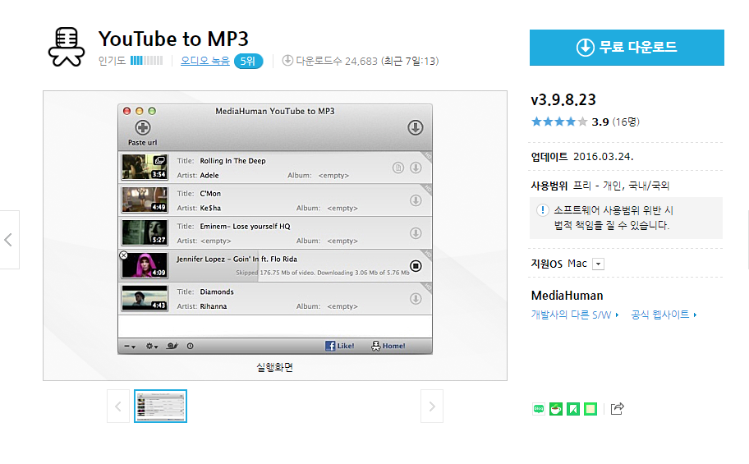Click the Title field Rolling In The Deep
This screenshot has width=749, height=464.
click(232, 161)
